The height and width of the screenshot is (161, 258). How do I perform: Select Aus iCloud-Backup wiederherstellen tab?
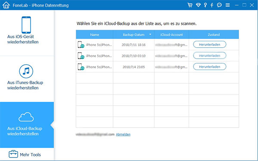coord(27,125)
